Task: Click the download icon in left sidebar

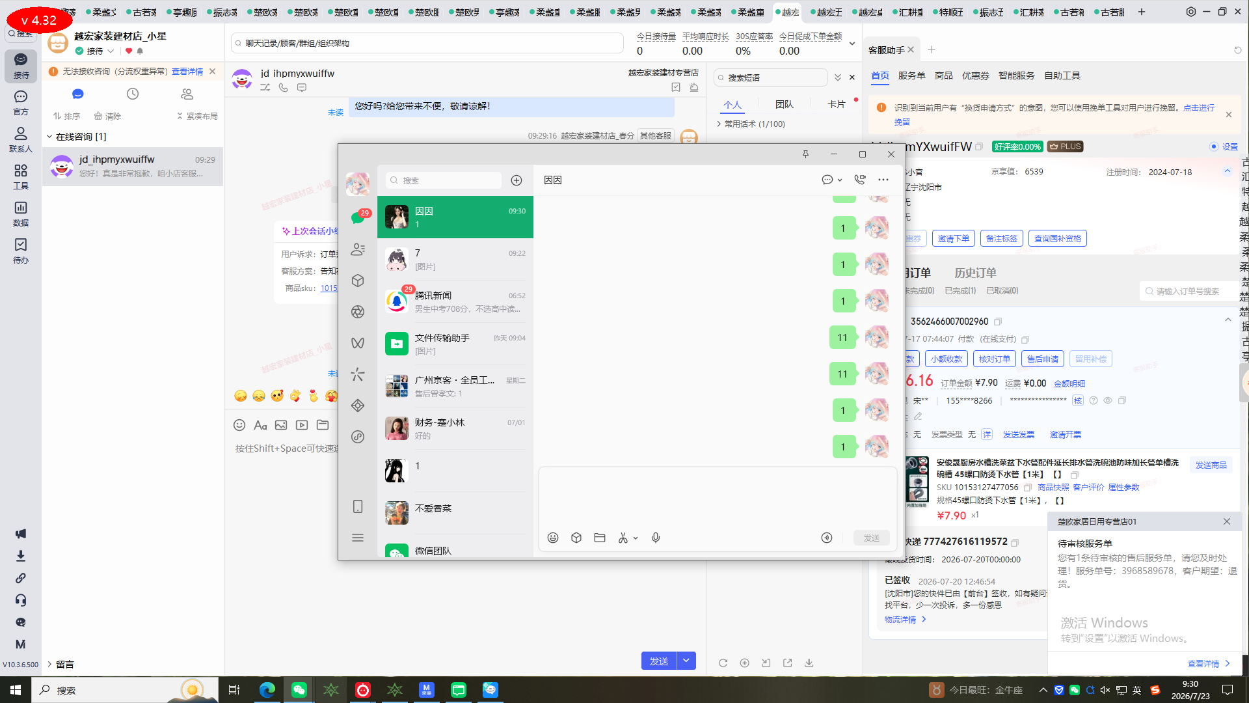Action: pyautogui.click(x=21, y=556)
